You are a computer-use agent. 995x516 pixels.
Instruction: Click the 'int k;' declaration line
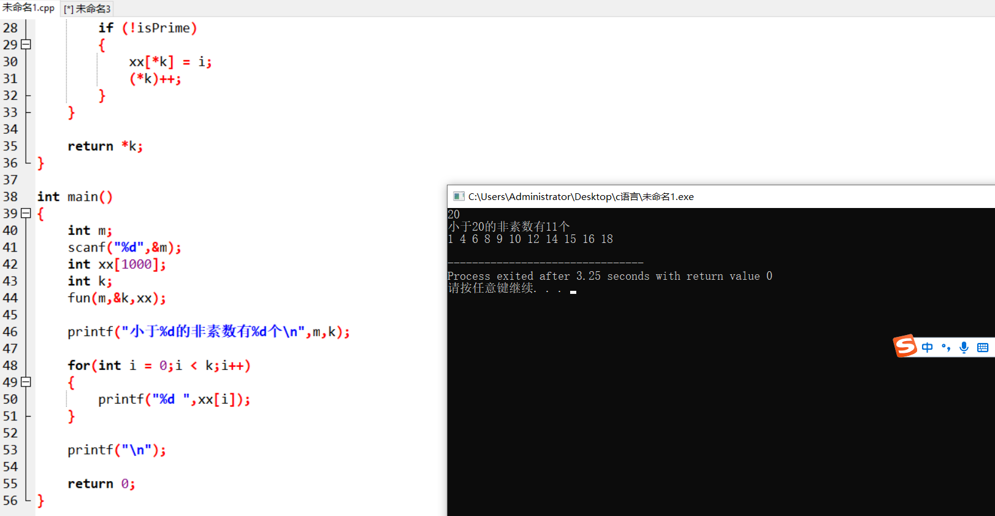(x=90, y=281)
